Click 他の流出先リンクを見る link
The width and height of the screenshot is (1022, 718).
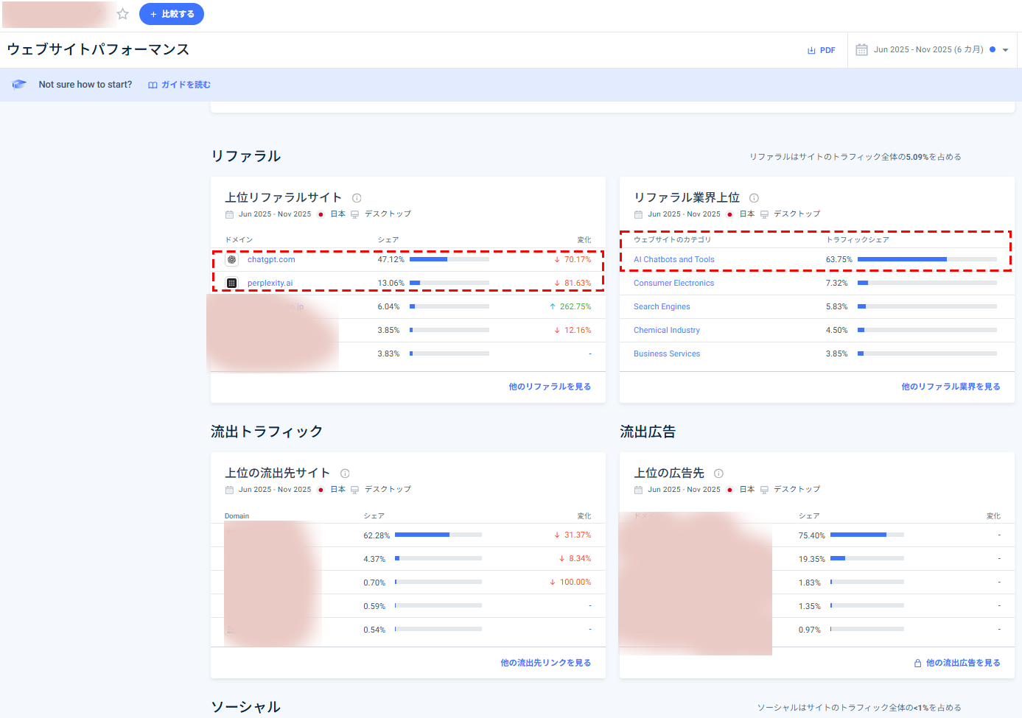coord(545,663)
